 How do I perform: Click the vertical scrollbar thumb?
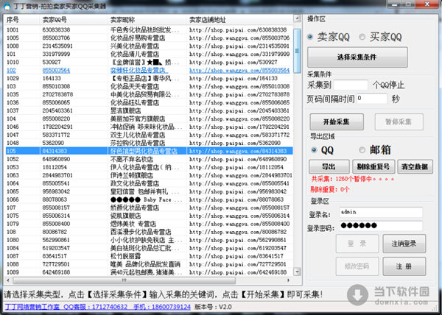pos(297,51)
